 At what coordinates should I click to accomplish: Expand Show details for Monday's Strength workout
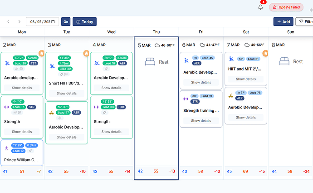point(22,132)
